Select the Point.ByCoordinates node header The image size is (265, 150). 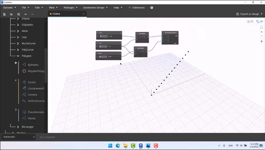(170, 33)
